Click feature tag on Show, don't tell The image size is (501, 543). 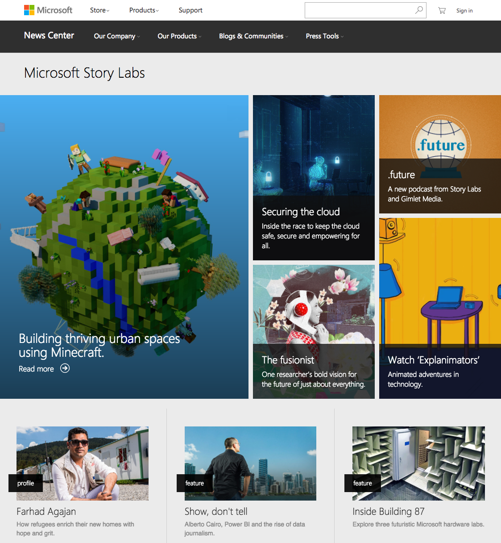(x=195, y=483)
